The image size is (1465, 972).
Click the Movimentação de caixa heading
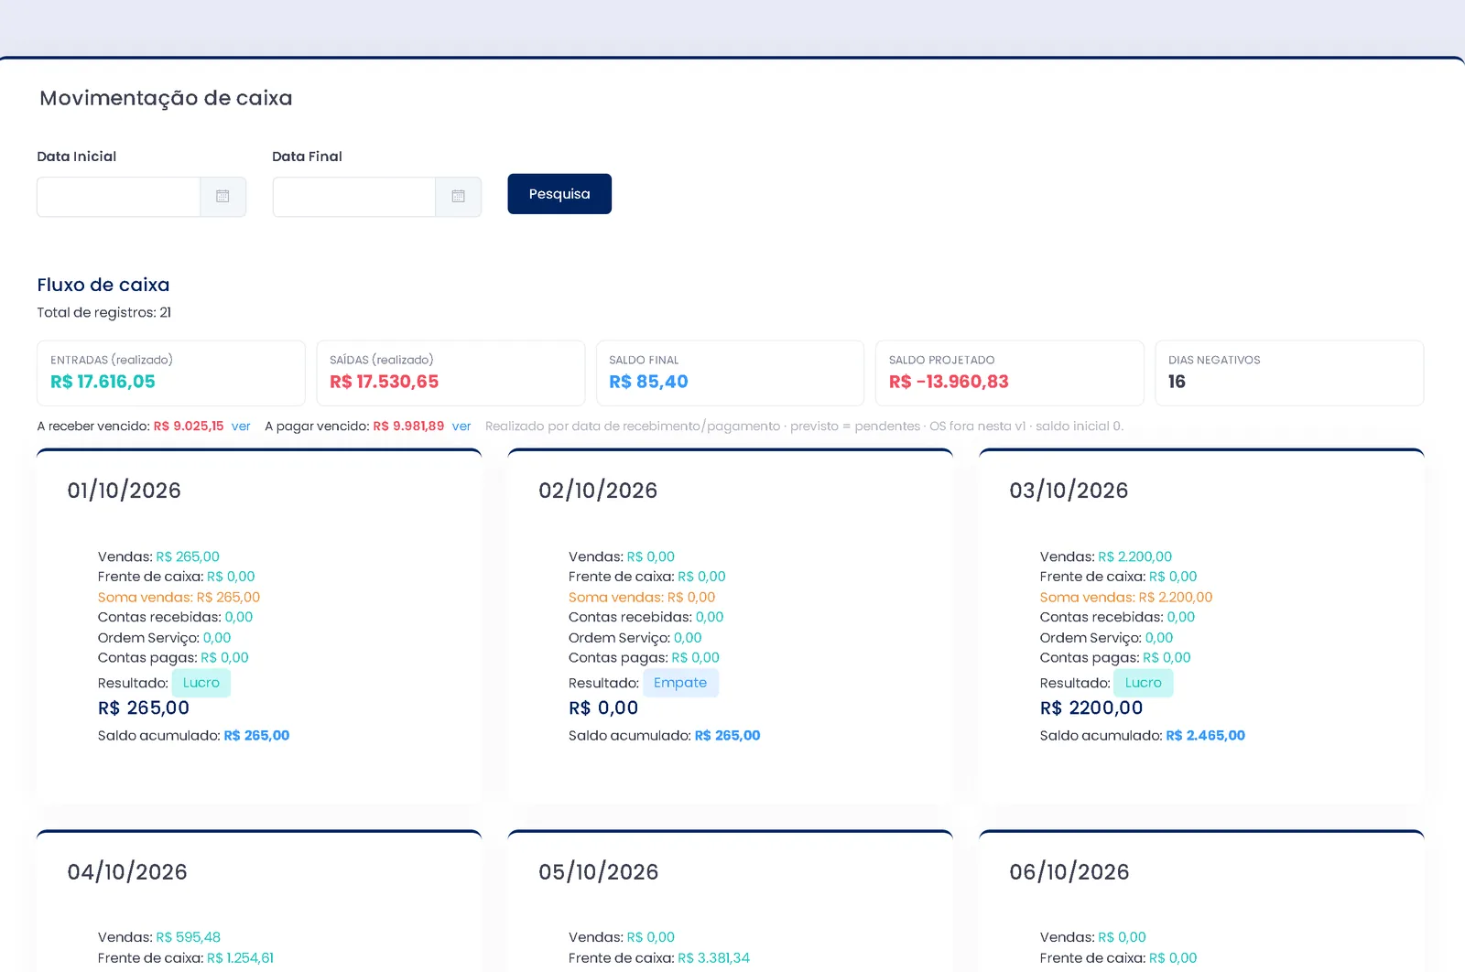[x=166, y=98]
